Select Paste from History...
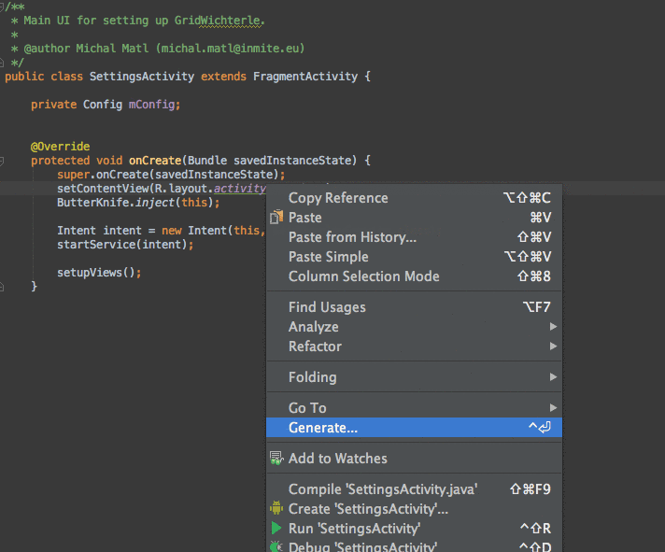 [x=352, y=237]
